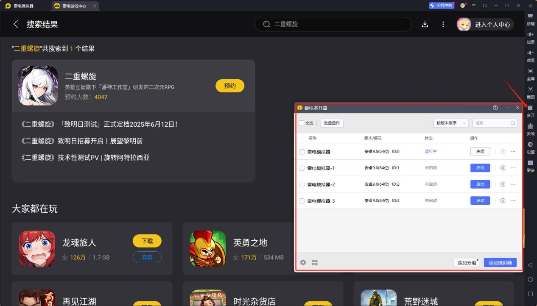Check the box for 雷电模拟器-3

click(302, 200)
